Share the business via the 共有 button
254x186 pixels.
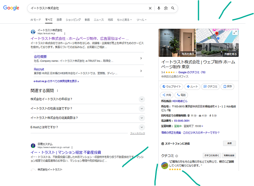pos(168,94)
